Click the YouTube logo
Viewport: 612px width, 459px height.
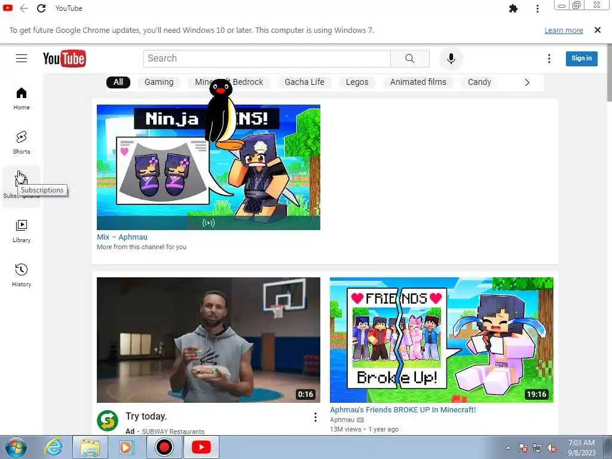coord(65,59)
